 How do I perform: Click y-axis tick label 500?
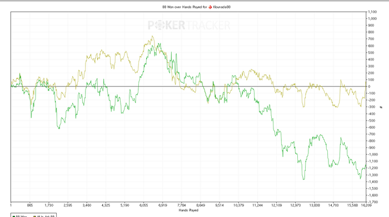tap(371, 53)
